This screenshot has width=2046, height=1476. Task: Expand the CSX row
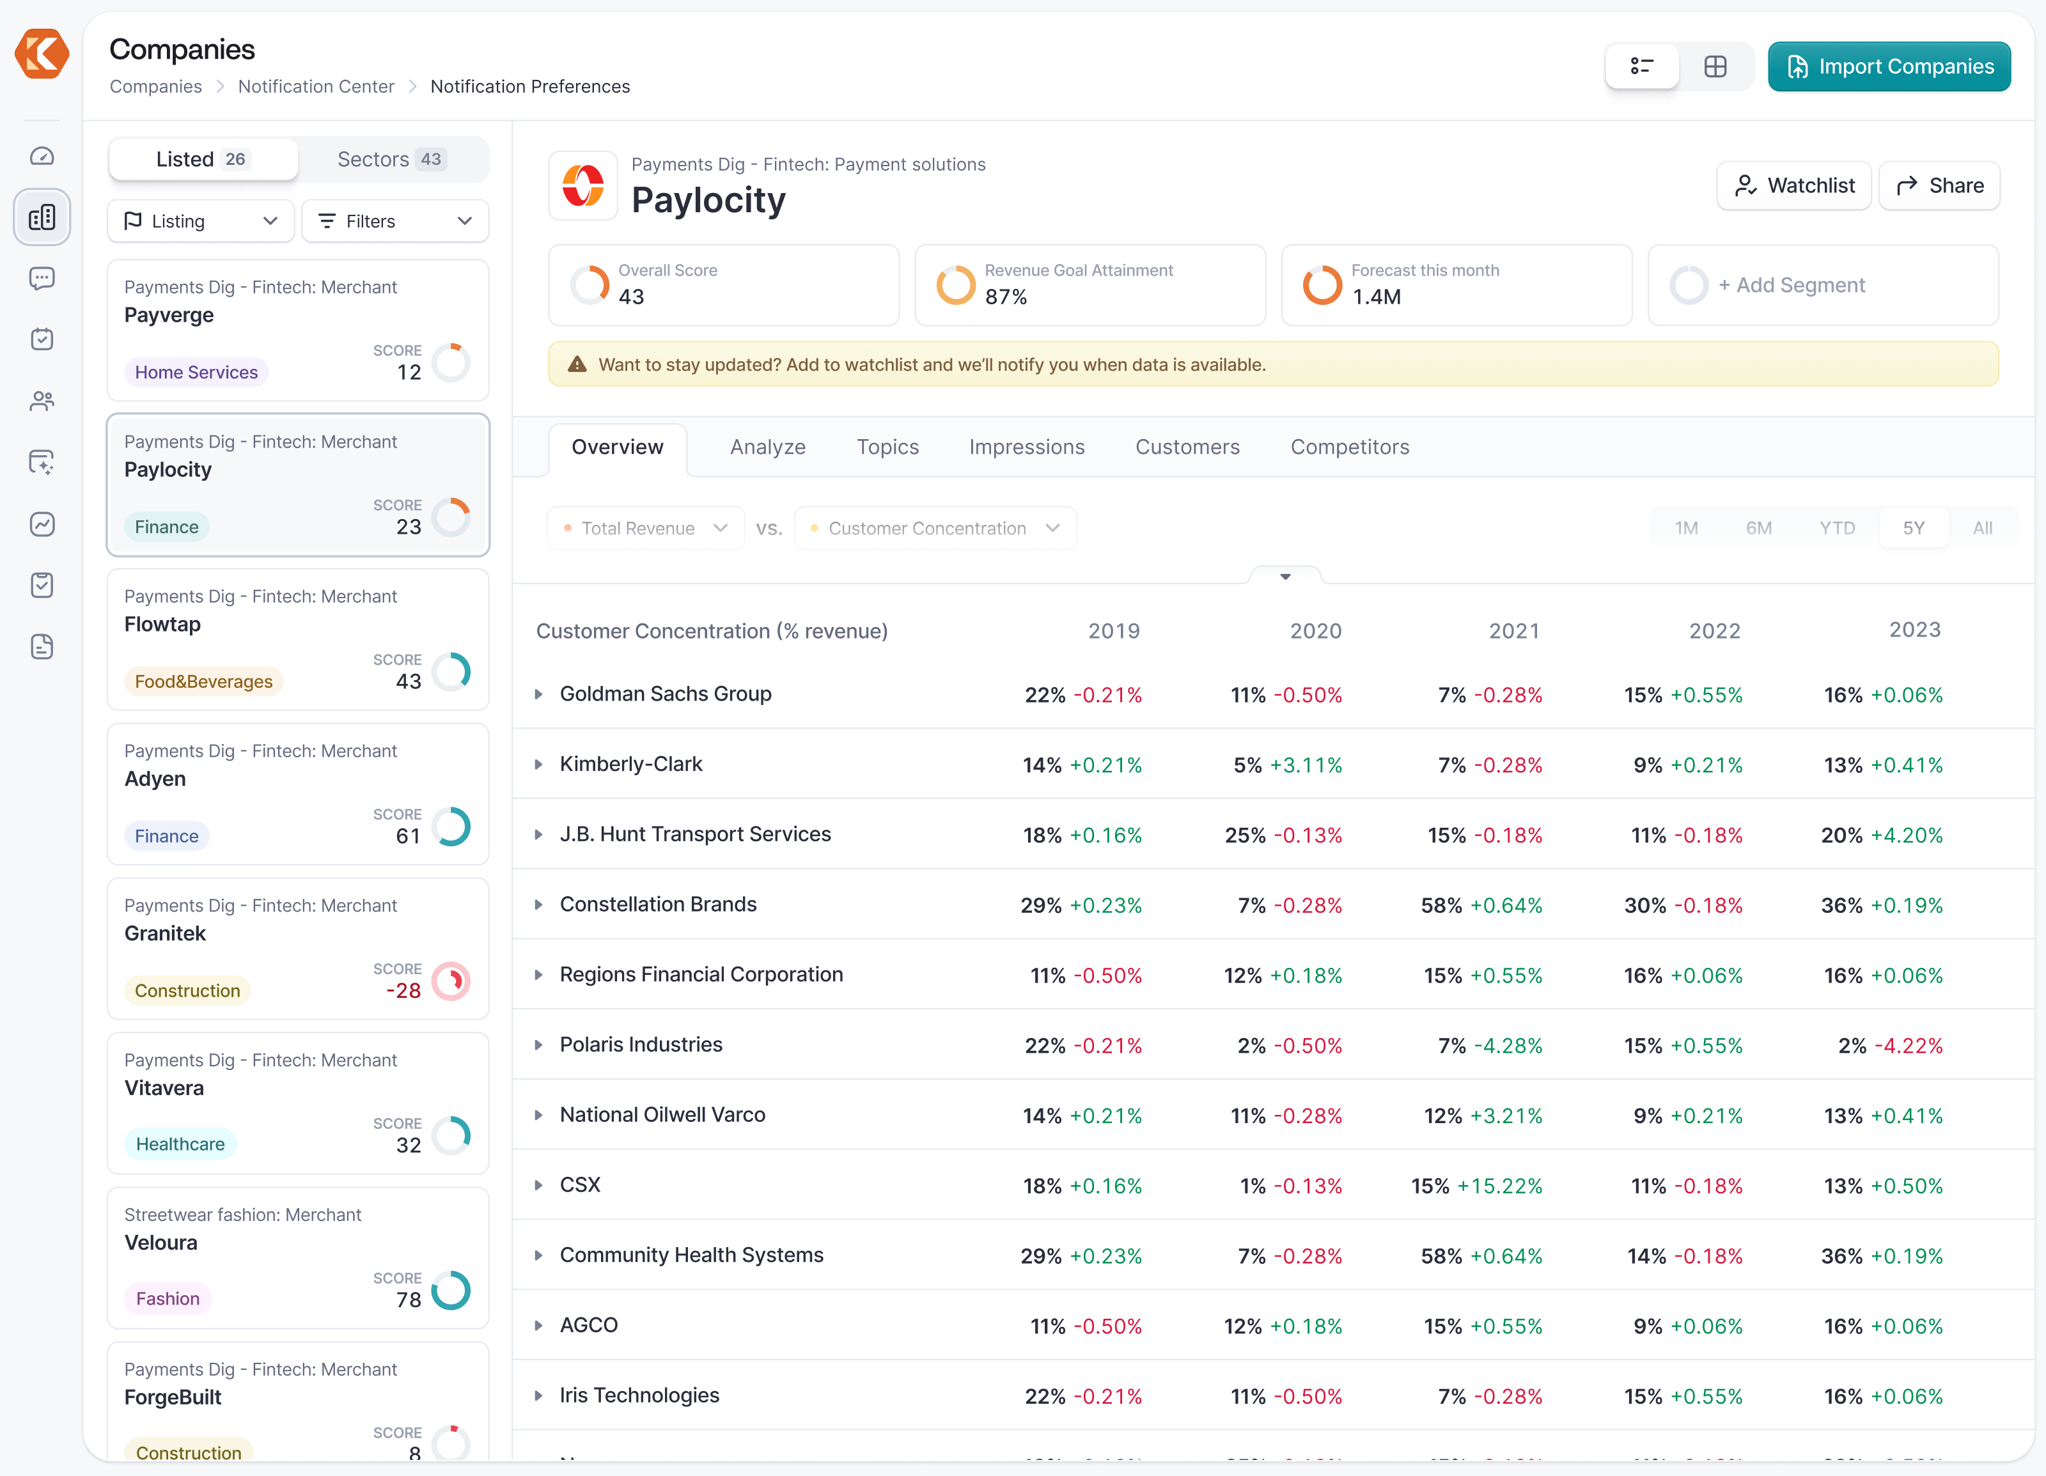tap(538, 1185)
